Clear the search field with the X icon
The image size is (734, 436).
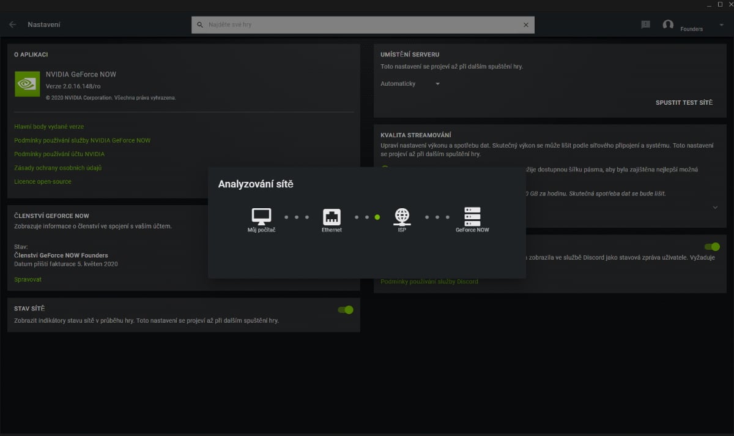pyautogui.click(x=525, y=24)
